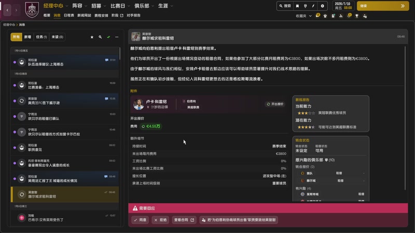
Task: Select the 未读 unread filter
Action: coord(57,37)
